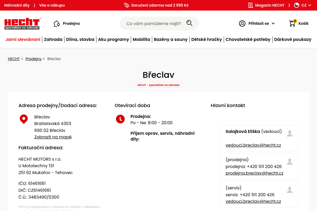Expand the CZ language dropdown chevron
This screenshot has height=211, width=317.
coord(310,5)
